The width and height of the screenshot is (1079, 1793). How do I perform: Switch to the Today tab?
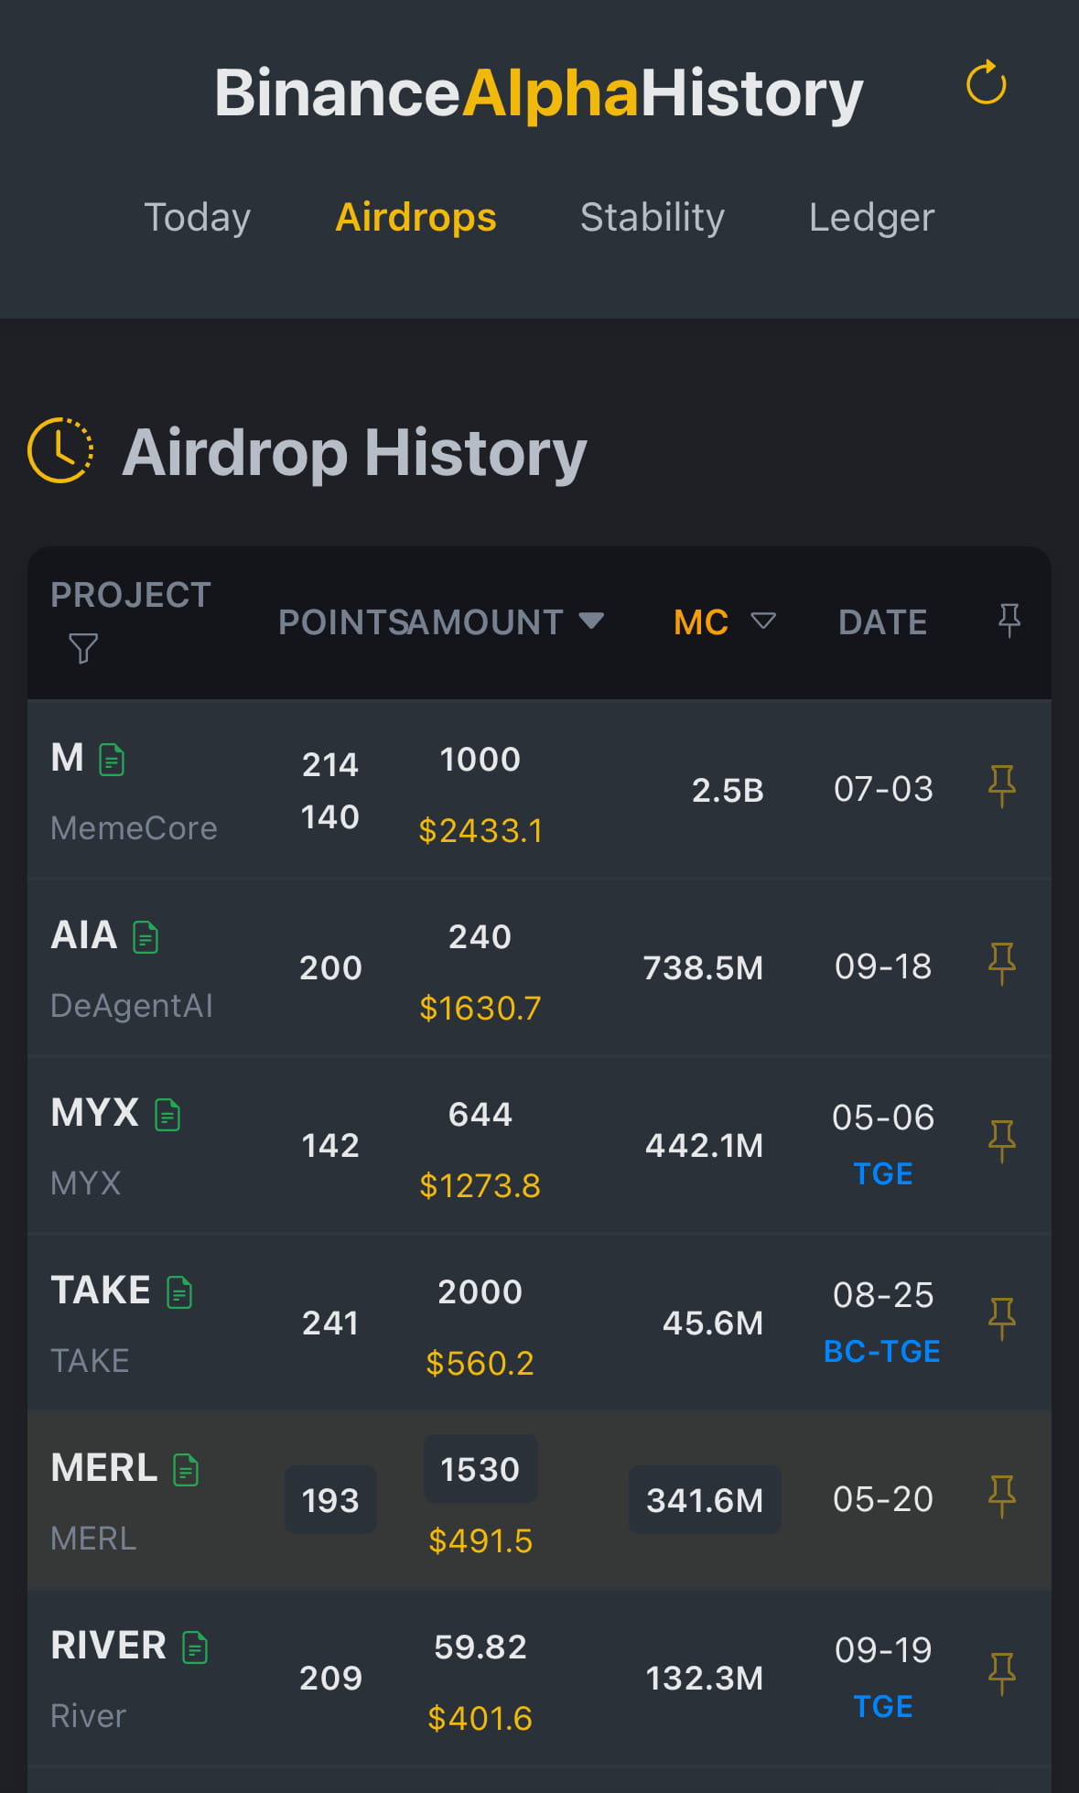coord(197,218)
